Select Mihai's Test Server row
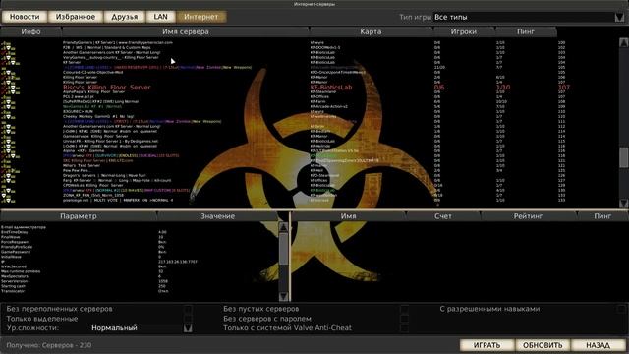This screenshot has width=629, height=354. tap(309, 165)
